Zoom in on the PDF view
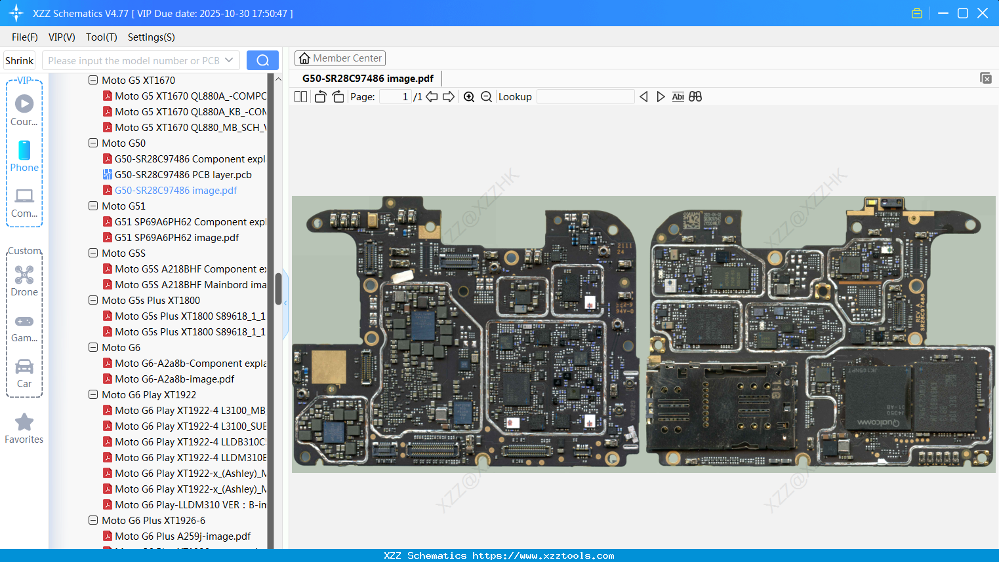This screenshot has height=562, width=999. click(x=469, y=96)
